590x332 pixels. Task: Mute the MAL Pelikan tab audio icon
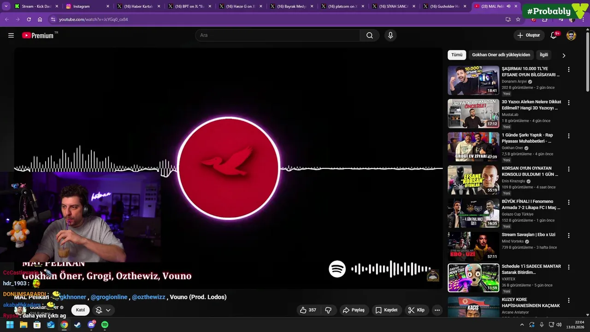coord(508,6)
